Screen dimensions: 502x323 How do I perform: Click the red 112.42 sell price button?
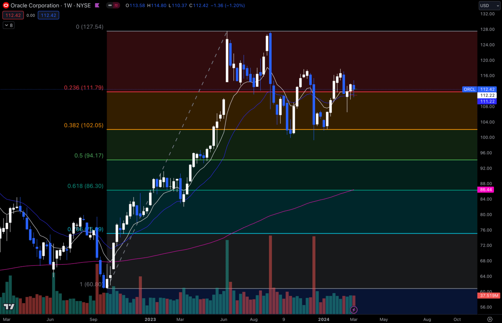(13, 16)
